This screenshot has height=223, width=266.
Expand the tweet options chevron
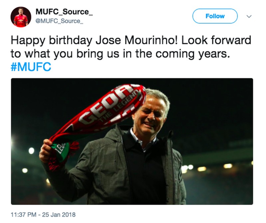[249, 16]
